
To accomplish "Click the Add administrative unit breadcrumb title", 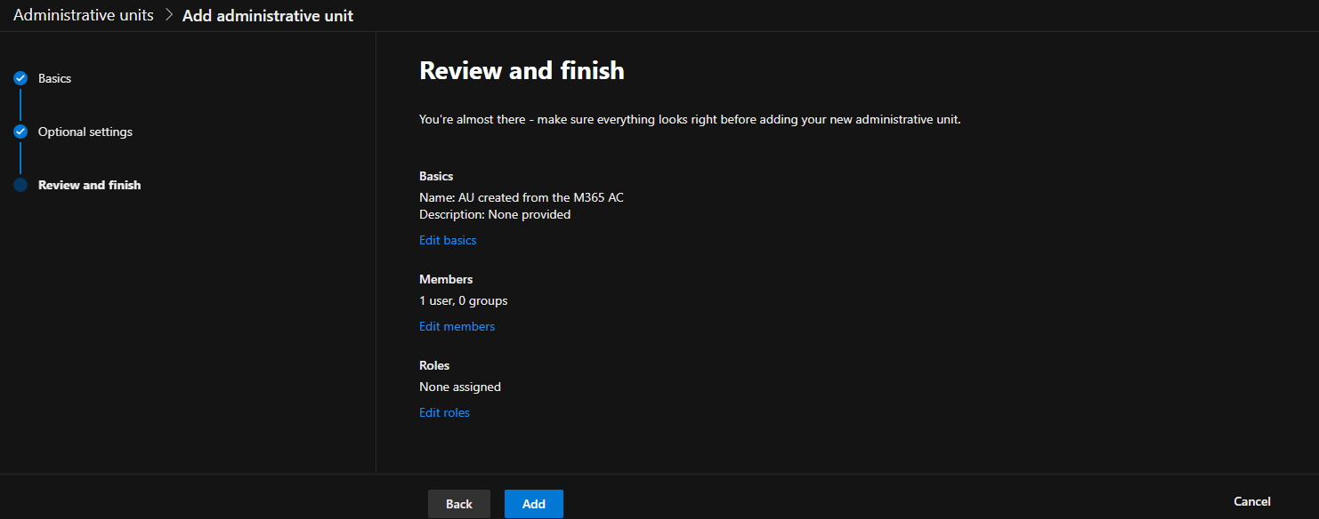I will (x=268, y=15).
